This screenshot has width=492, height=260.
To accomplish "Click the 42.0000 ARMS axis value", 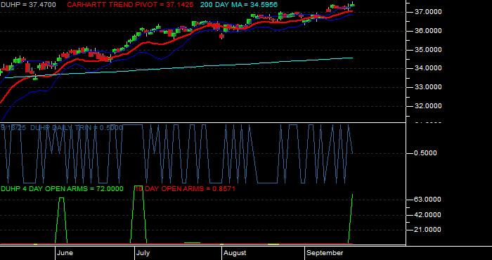I will 428,215.
